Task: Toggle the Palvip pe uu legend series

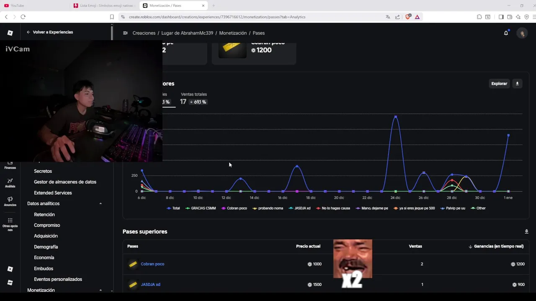Action: pyautogui.click(x=453, y=208)
